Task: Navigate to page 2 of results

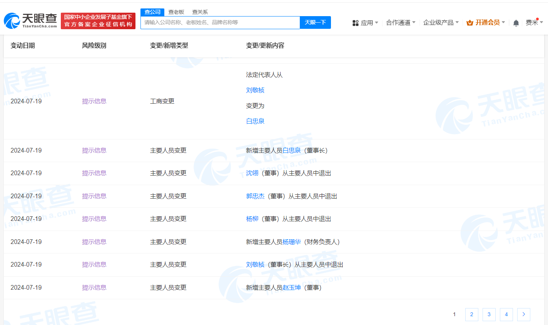Action: click(471, 314)
